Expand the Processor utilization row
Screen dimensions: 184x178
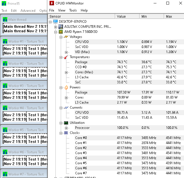66,128
